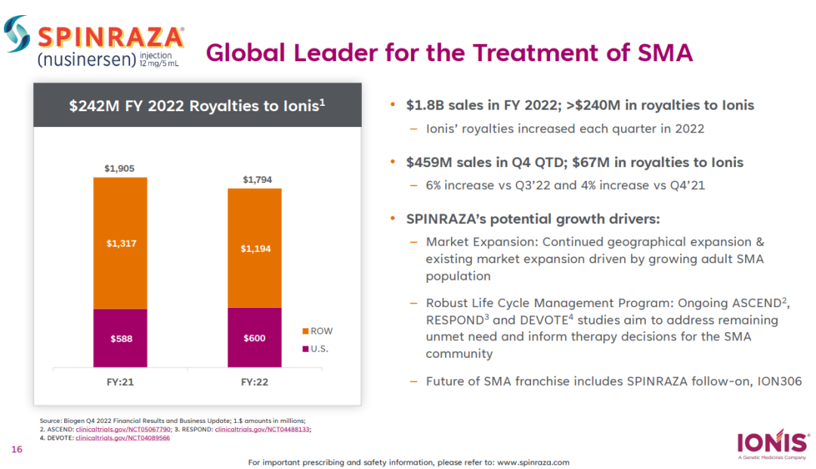This screenshot has height=469, width=816.
Task: Click the slide title "Global Leader for the Treatment of SMA"
Action: click(449, 52)
